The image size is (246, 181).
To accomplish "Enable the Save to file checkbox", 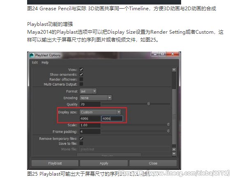I will [81, 143].
